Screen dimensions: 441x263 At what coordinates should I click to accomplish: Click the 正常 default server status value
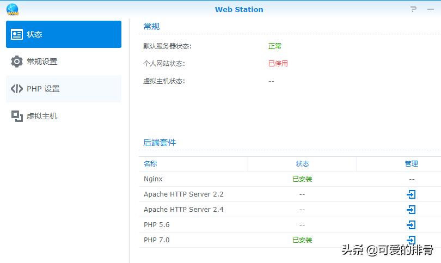click(275, 46)
